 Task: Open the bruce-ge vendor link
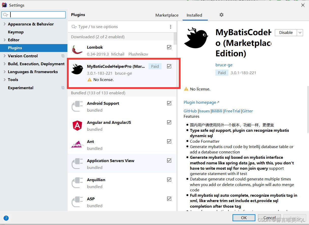224,65
